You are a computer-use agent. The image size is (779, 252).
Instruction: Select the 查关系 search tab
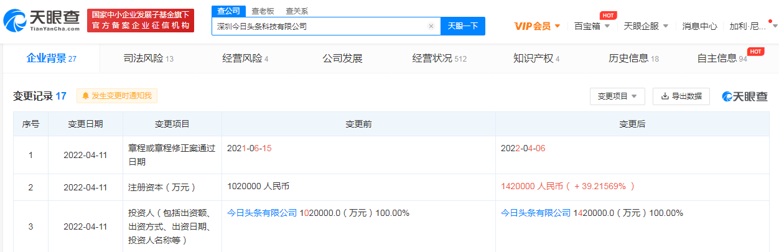(297, 11)
